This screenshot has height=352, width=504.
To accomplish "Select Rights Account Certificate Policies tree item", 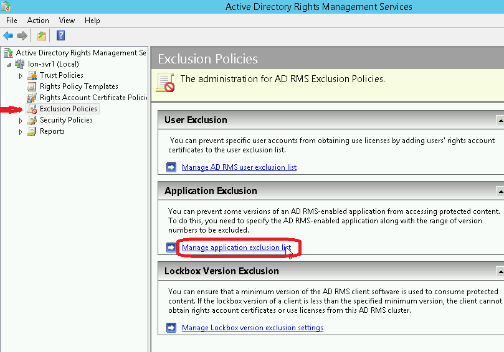I will pos(92,98).
